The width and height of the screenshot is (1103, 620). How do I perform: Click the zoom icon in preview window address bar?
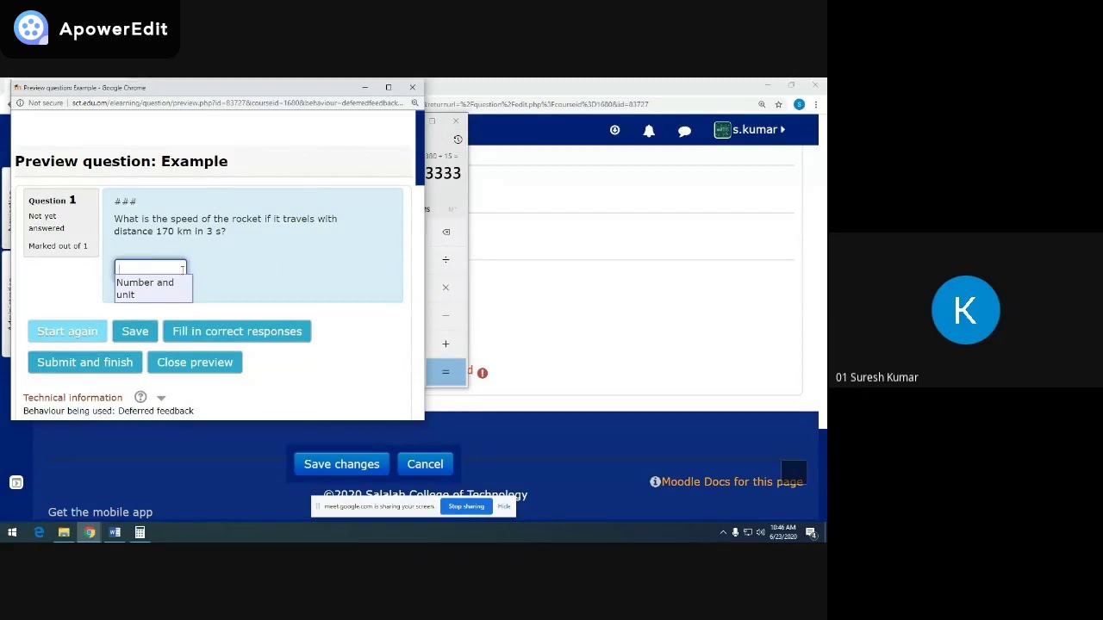414,103
